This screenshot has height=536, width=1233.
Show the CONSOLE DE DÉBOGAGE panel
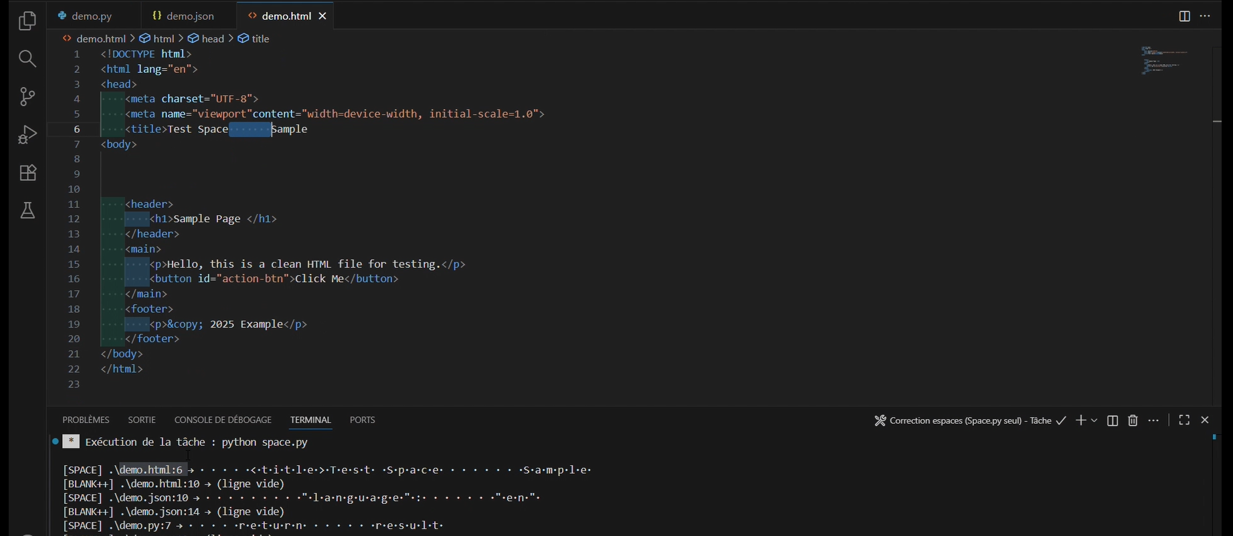click(223, 420)
